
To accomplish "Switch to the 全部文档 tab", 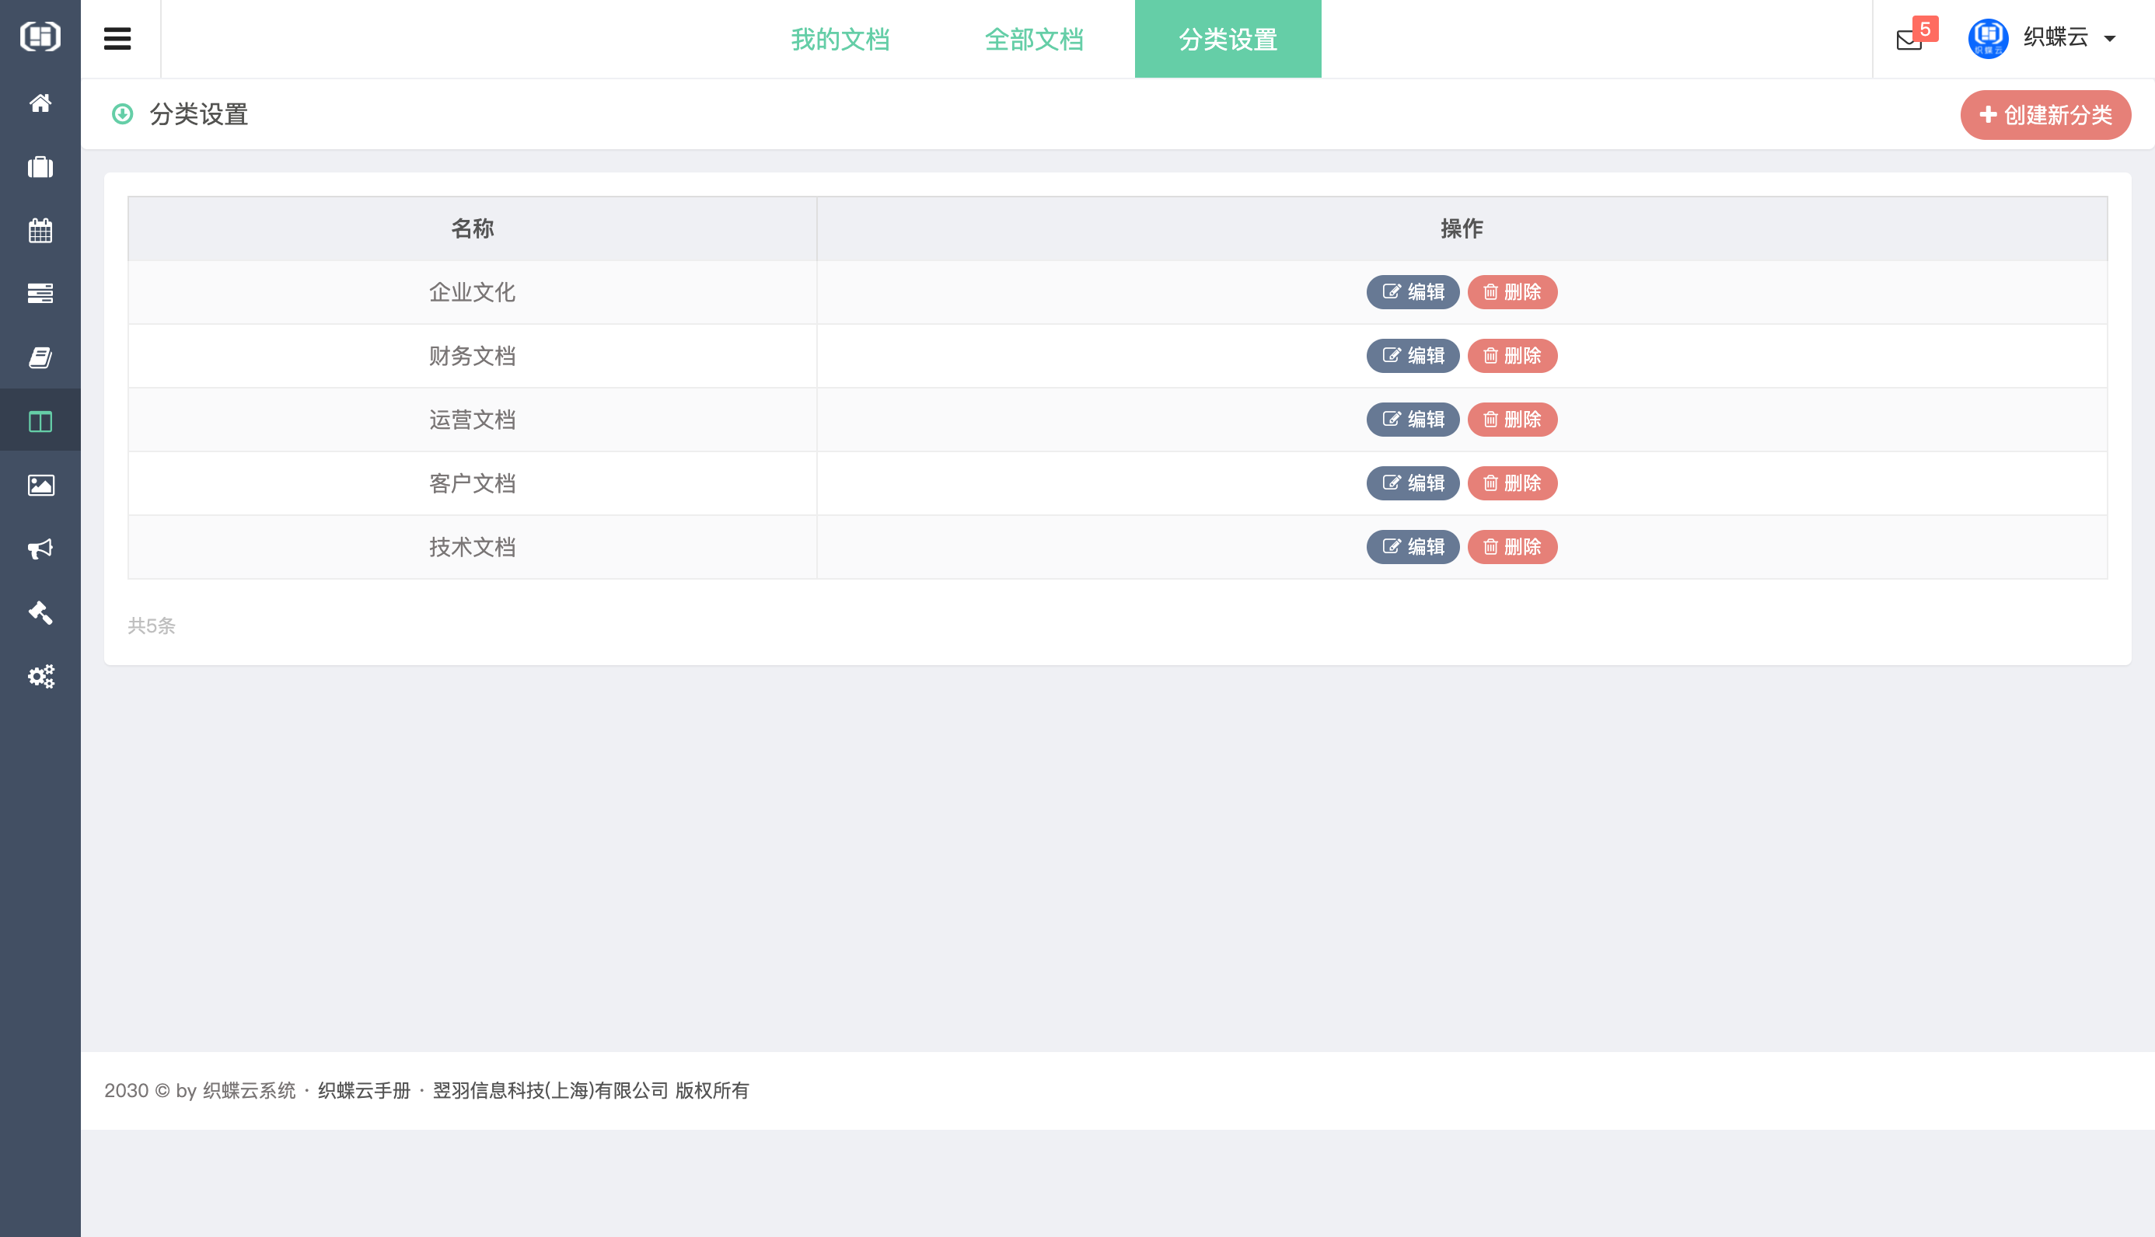I will pyautogui.click(x=1033, y=39).
